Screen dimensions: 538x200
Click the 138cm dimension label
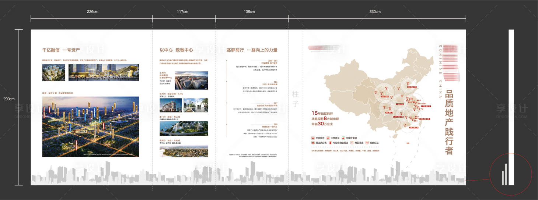coord(249,12)
